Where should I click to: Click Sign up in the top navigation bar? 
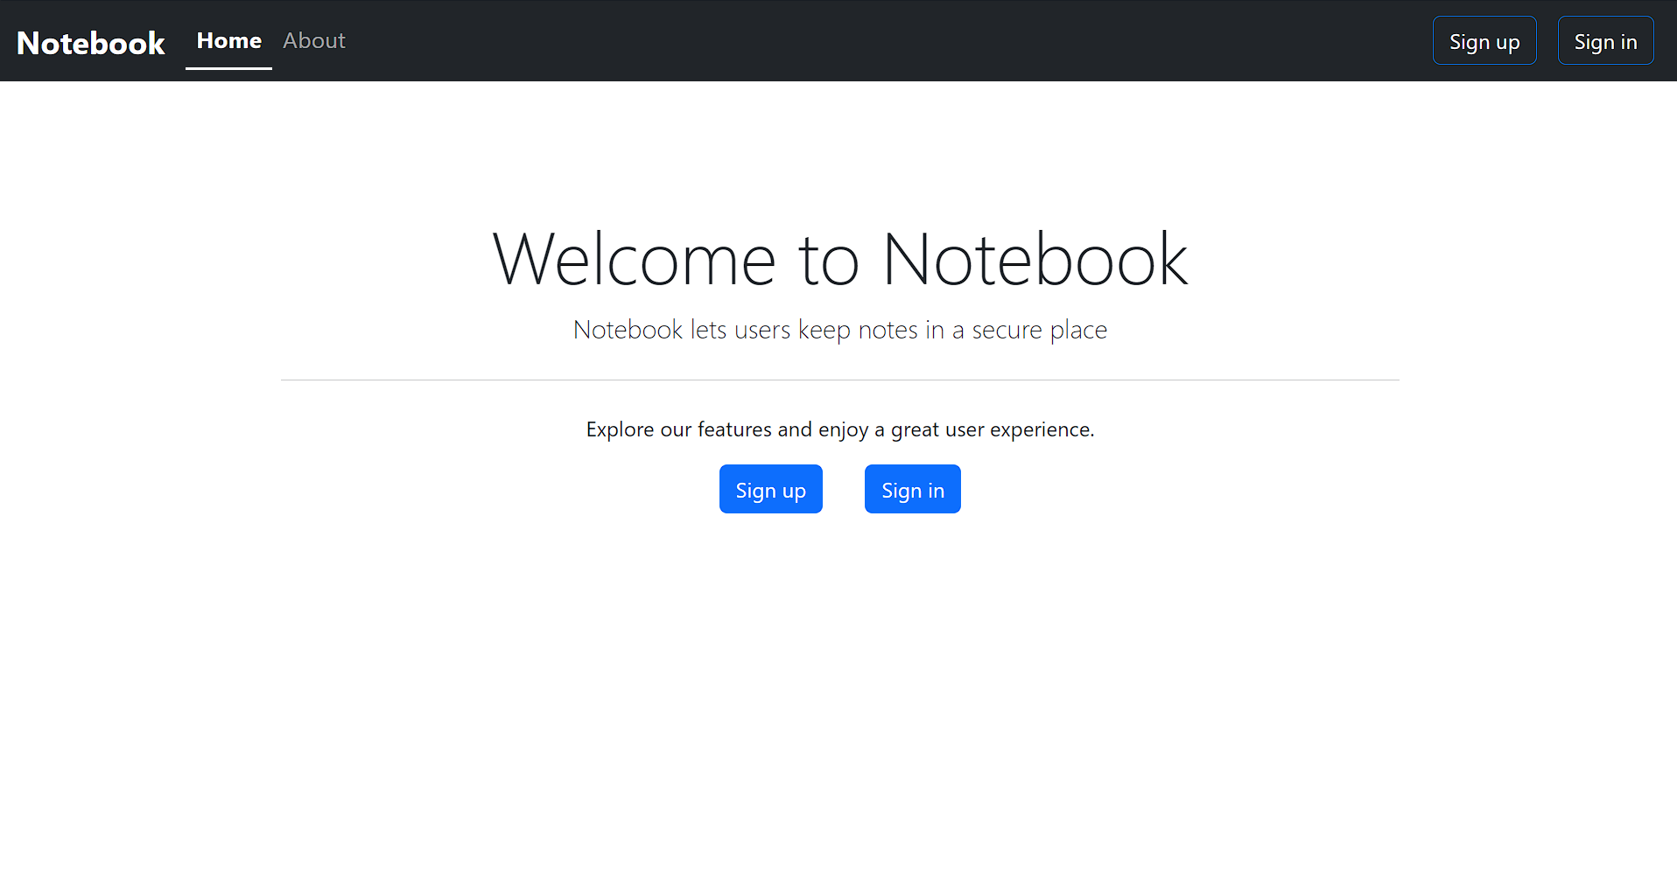click(x=1484, y=40)
